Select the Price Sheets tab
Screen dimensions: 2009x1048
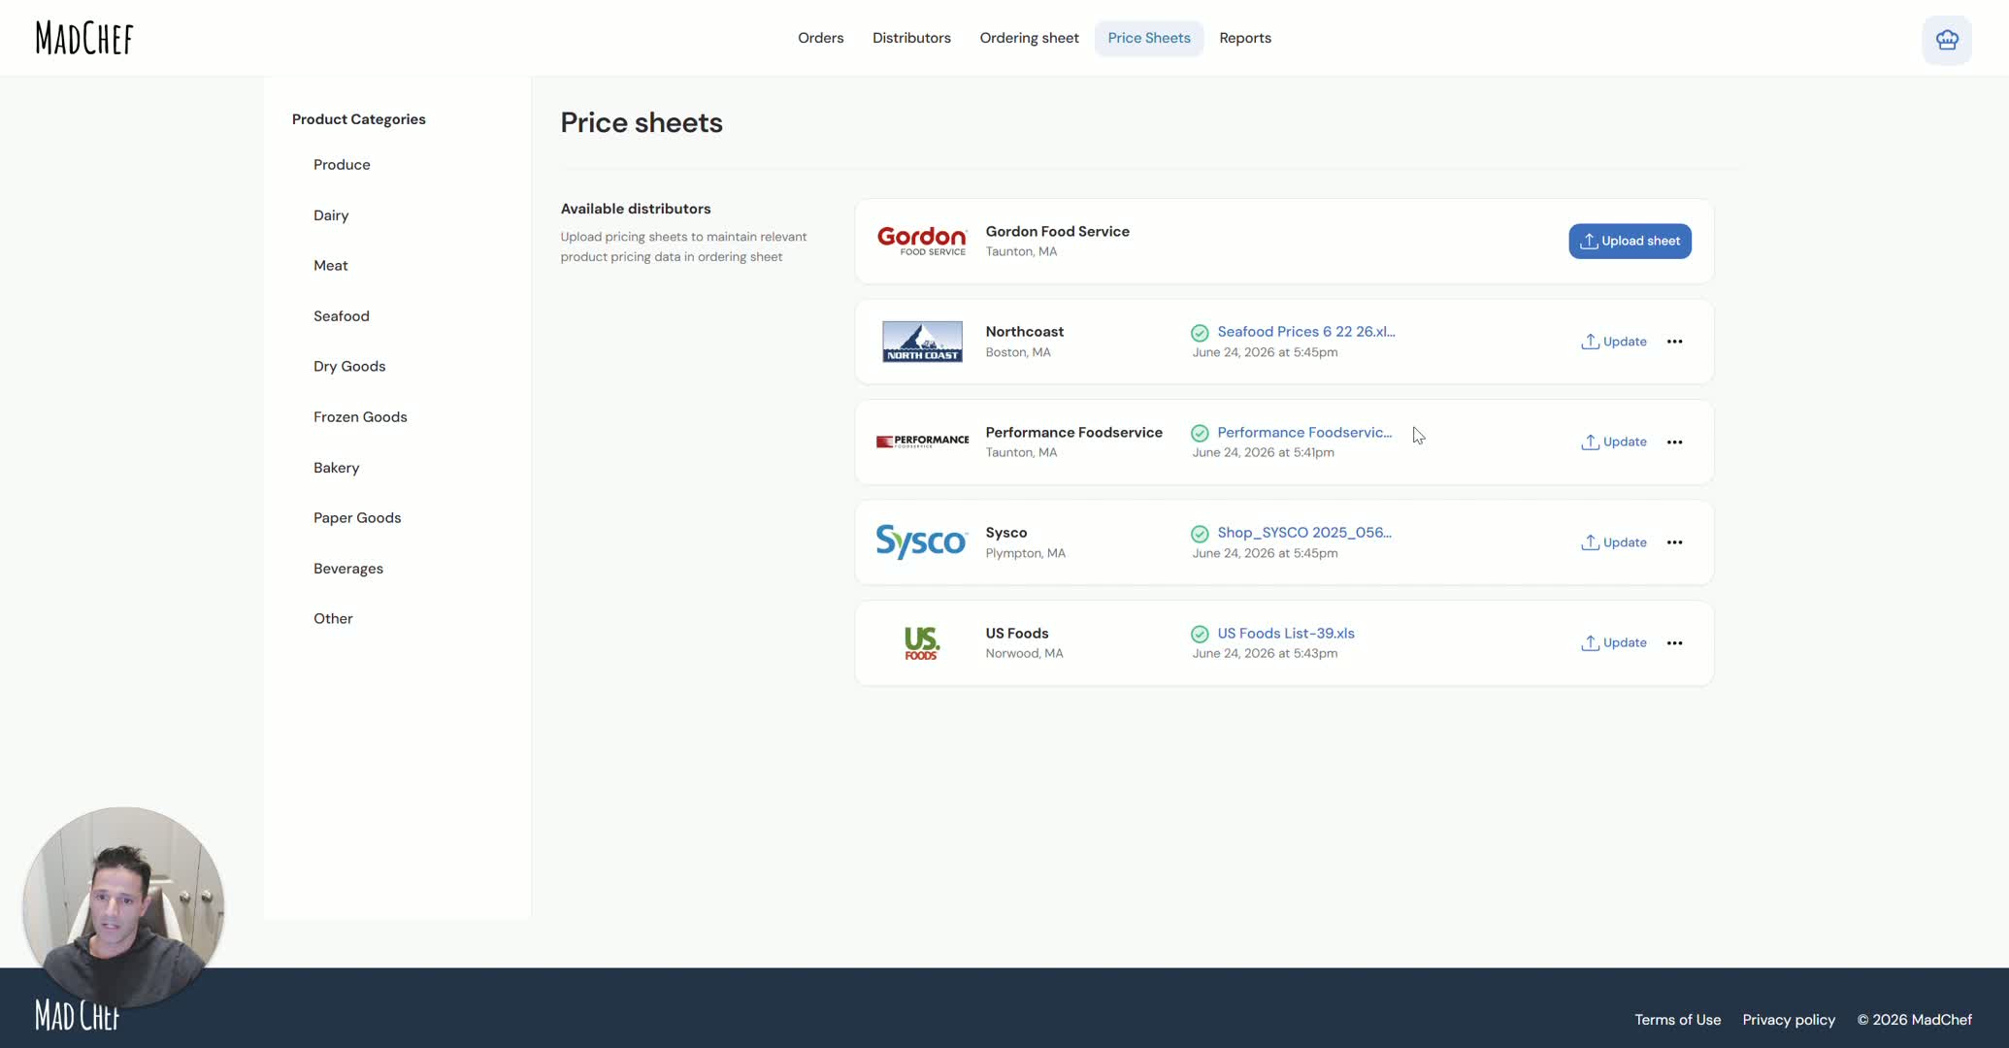coord(1149,38)
